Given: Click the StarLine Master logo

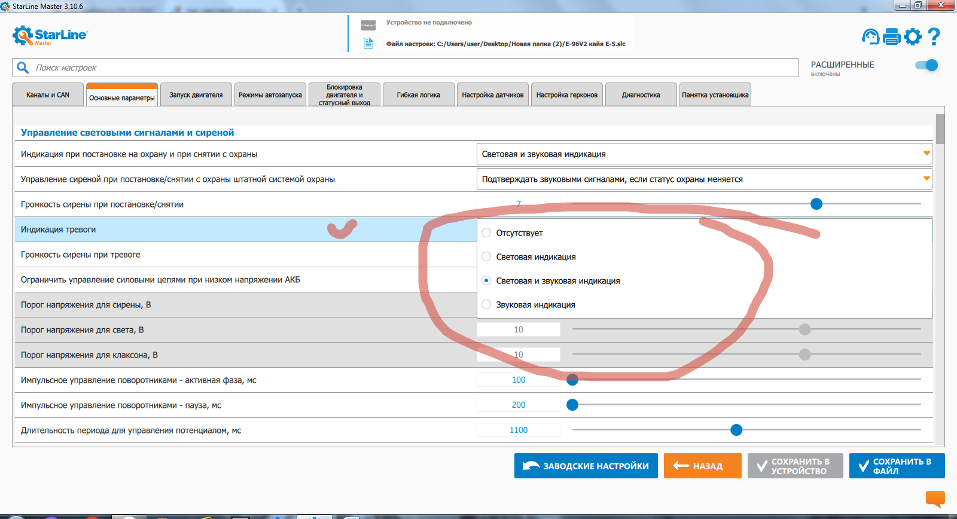Looking at the screenshot, I should point(50,36).
